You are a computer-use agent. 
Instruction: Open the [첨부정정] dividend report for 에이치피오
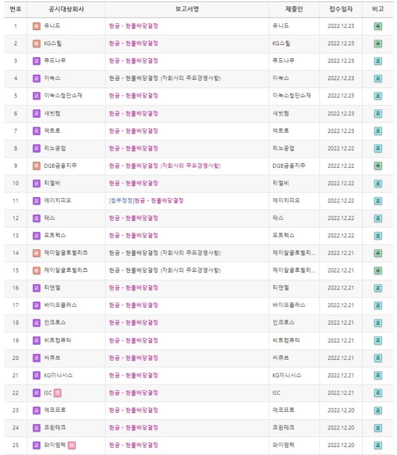coord(146,200)
